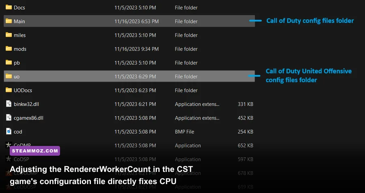Image resolution: width=365 pixels, height=193 pixels.
Task: Click the 254 KB size value
Action: tap(245, 132)
